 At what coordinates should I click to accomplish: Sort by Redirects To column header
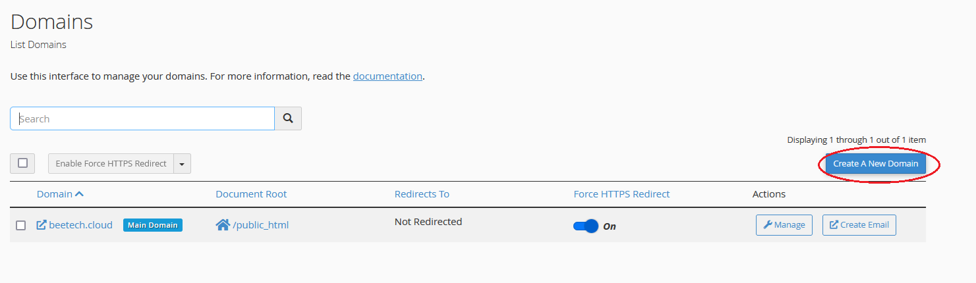pos(422,194)
